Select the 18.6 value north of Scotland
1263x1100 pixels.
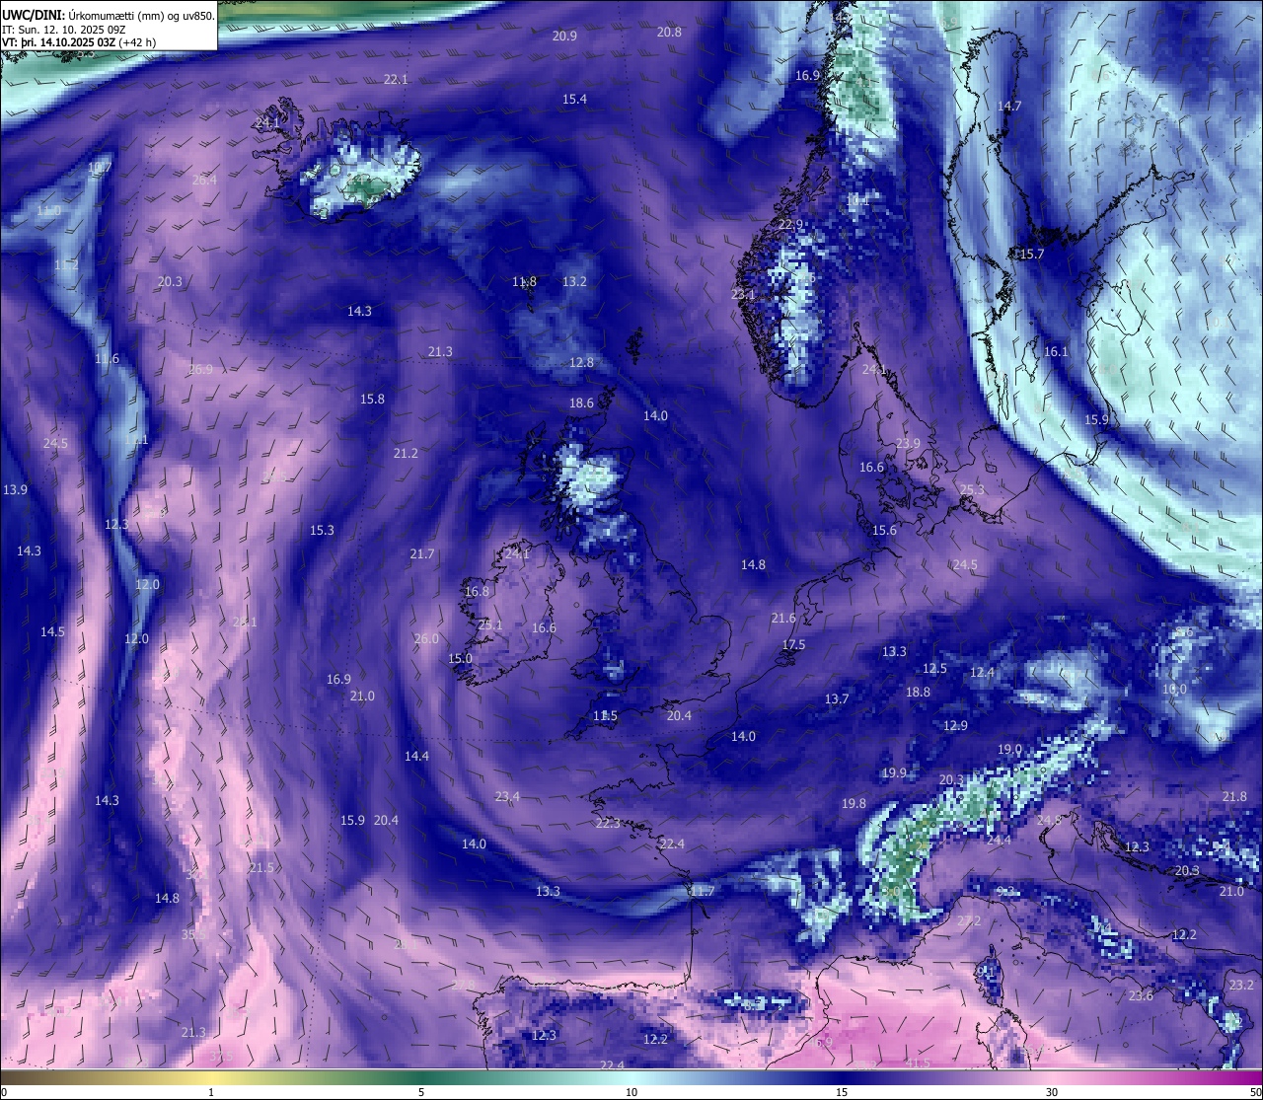point(581,403)
